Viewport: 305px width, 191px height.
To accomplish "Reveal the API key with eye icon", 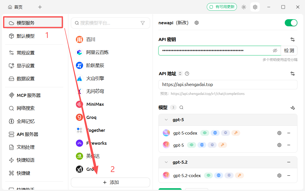I will click(275, 51).
